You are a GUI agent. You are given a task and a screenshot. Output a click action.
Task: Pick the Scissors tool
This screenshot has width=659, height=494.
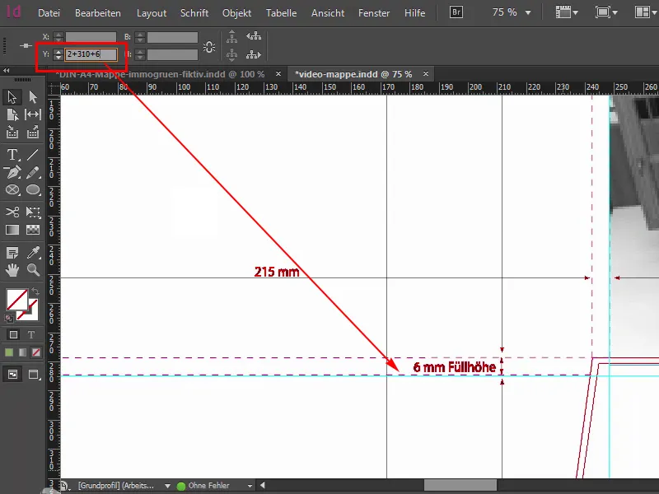[x=12, y=212]
